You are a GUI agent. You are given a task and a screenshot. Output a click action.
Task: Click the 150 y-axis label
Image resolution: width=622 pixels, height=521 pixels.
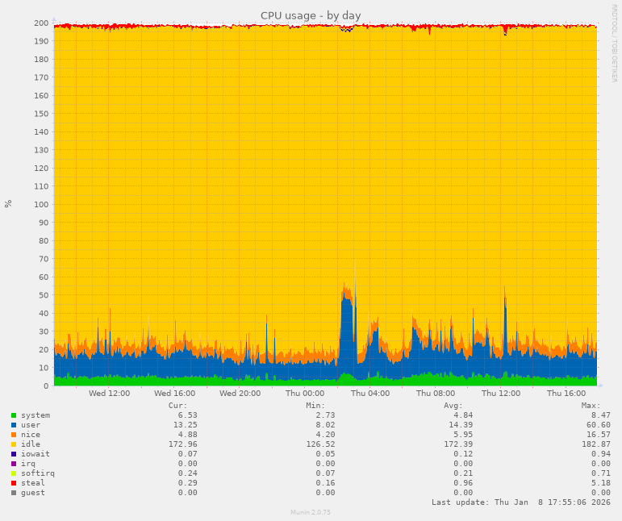point(41,114)
